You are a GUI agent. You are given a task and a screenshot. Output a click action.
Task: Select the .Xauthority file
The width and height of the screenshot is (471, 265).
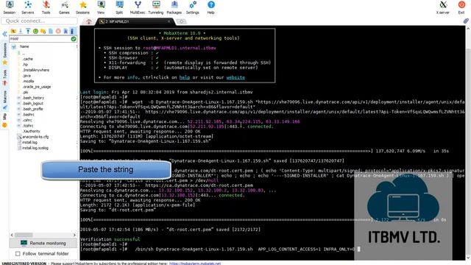[x=31, y=131]
